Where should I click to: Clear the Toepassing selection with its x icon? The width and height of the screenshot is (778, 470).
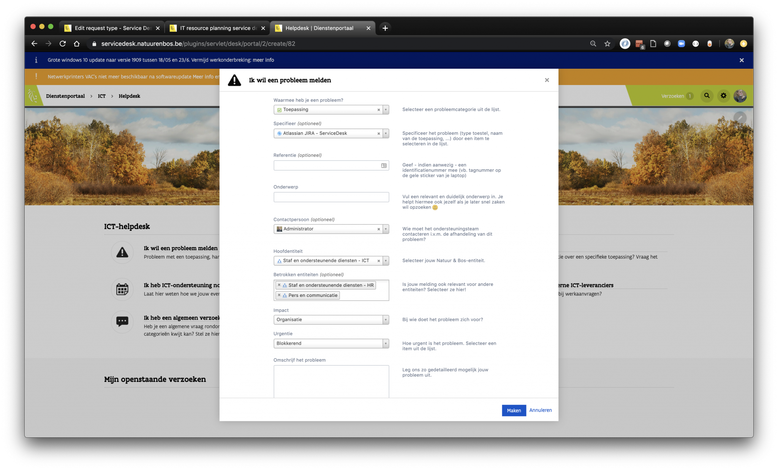point(378,110)
